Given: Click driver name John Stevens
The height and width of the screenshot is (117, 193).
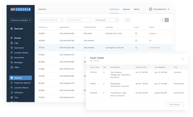Looking at the screenshot, I should click(x=89, y=41).
